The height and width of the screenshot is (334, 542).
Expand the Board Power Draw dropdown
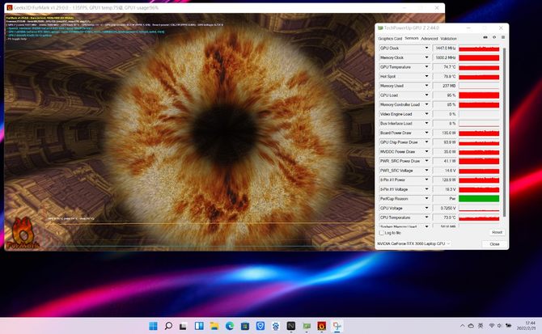point(427,133)
